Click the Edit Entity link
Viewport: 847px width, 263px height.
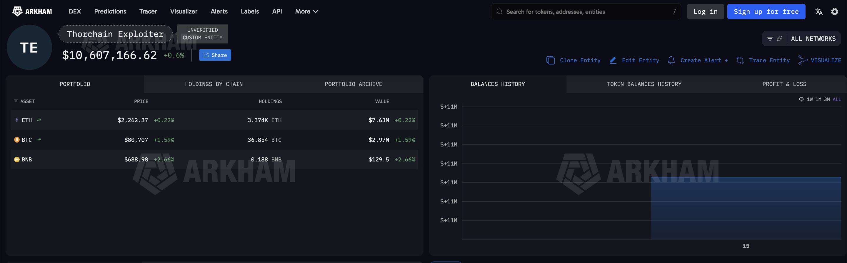(640, 60)
